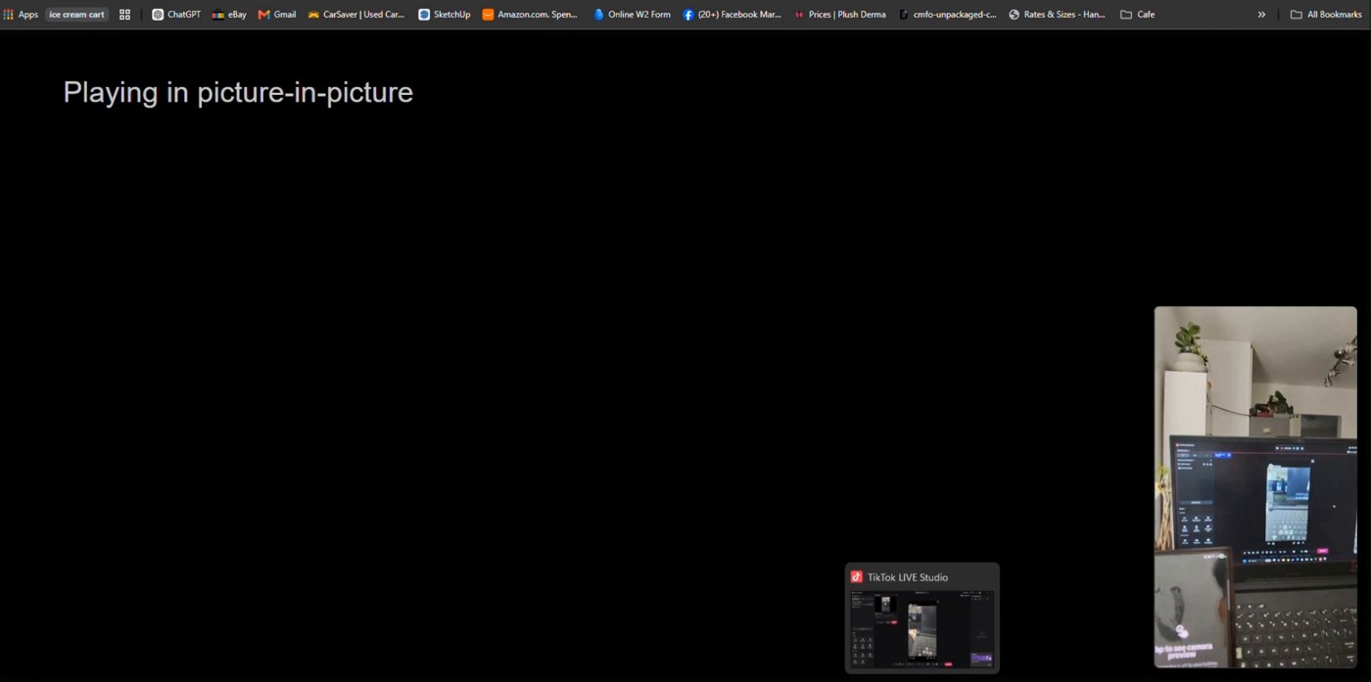Open the ChatGPT bookmark
The height and width of the screenshot is (682, 1371).
click(176, 15)
